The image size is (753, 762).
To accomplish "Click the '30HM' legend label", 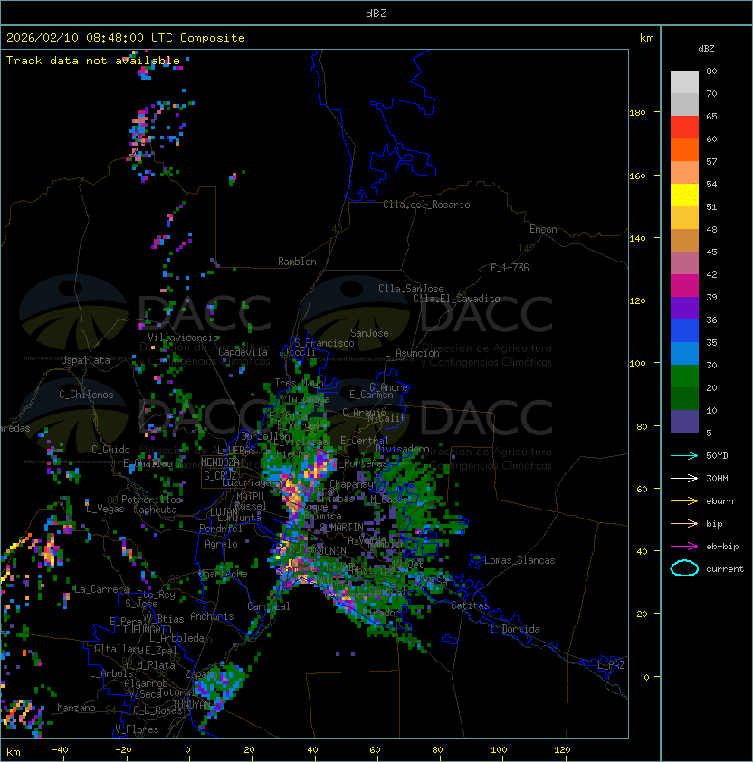I will (x=717, y=478).
